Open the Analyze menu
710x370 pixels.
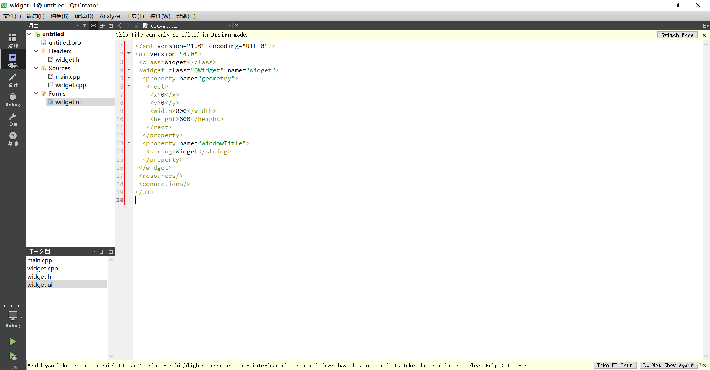(x=110, y=16)
